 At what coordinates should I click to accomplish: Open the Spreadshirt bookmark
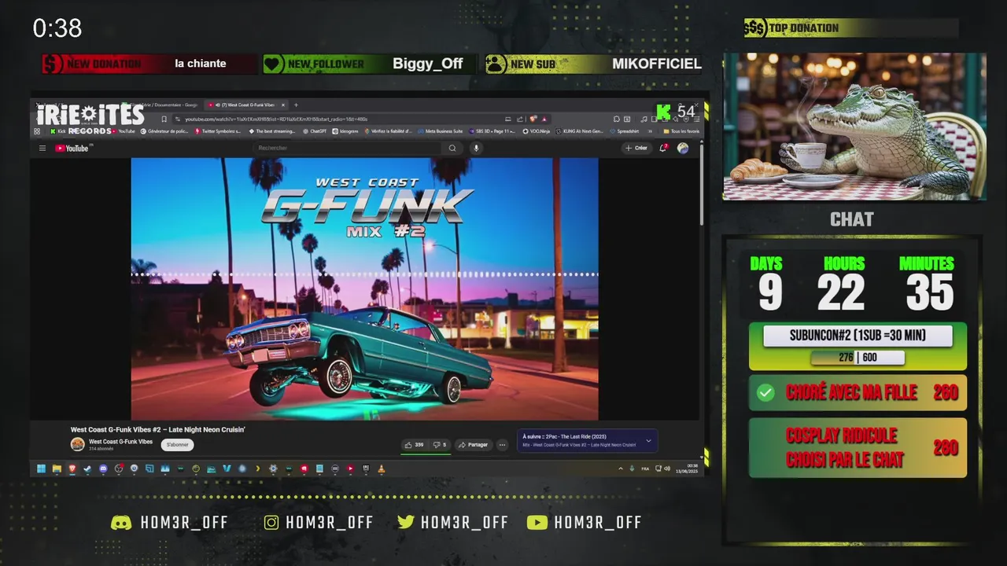pyautogui.click(x=625, y=131)
